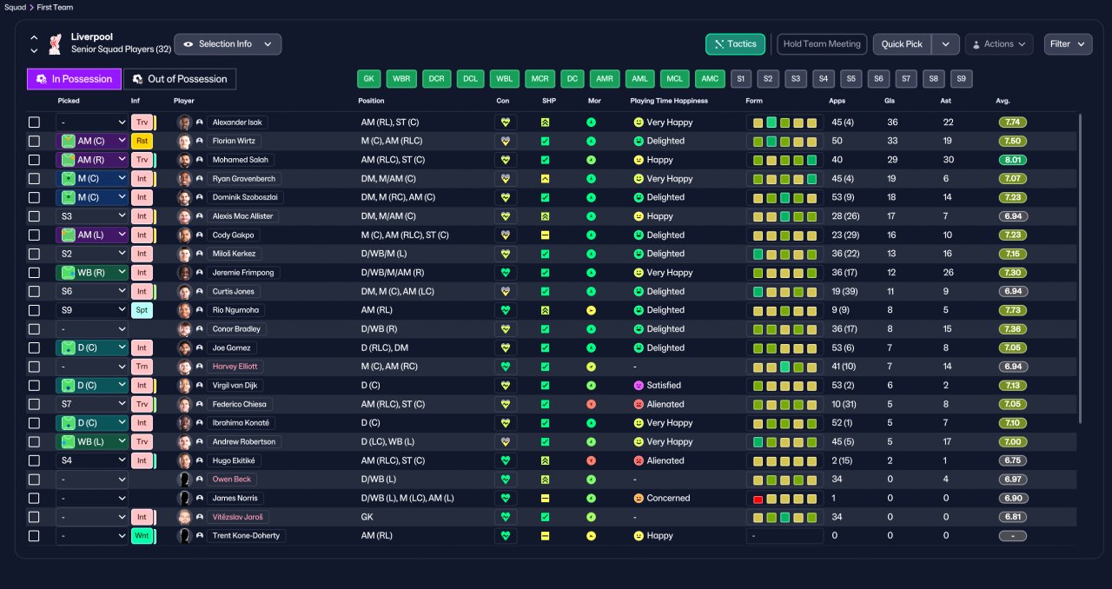Viewport: 1112px width, 589px height.
Task: Click Alexander Isak's condition heart icon
Action: [x=506, y=122]
